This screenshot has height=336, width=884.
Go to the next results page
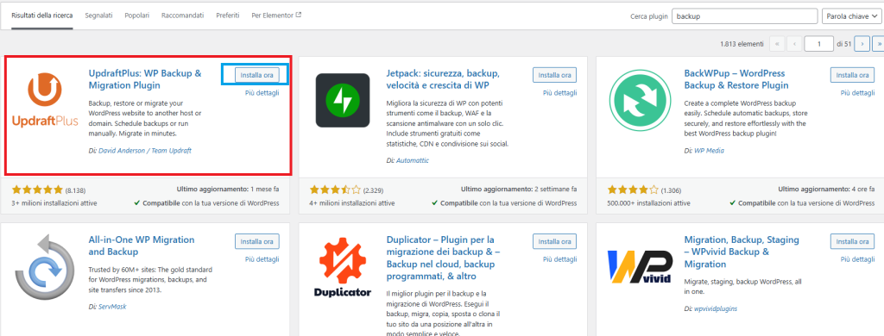(x=862, y=44)
